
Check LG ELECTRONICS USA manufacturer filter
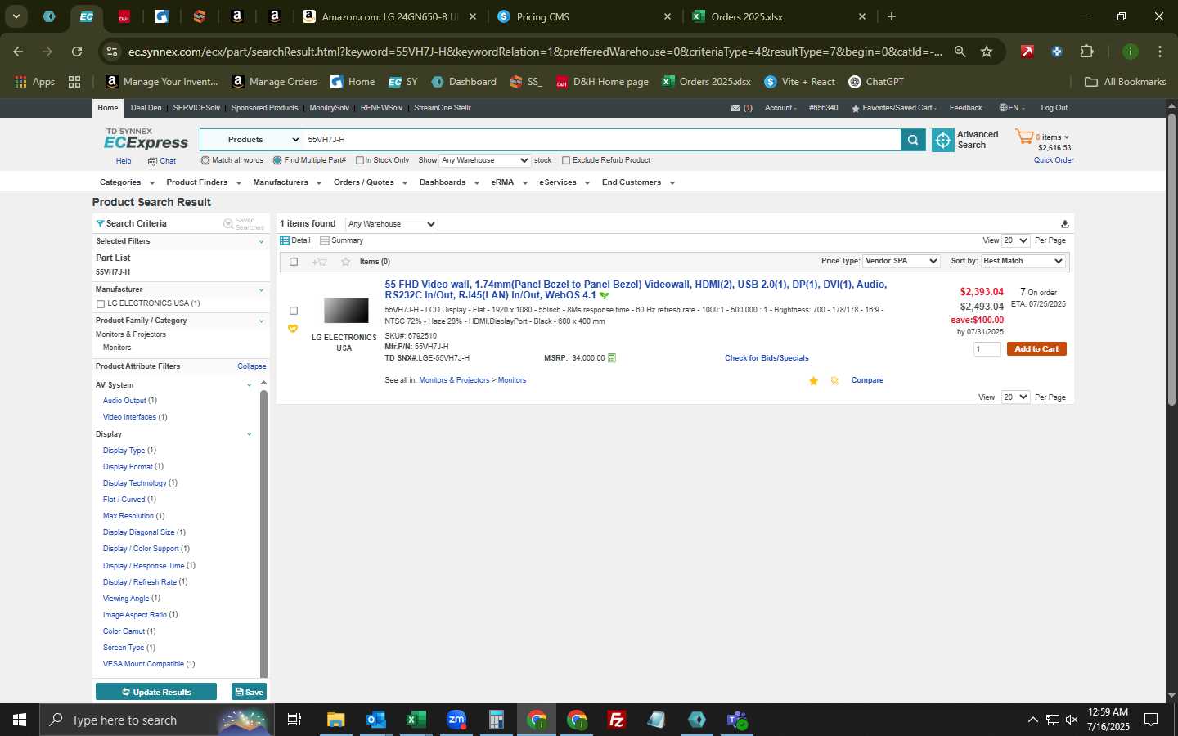click(101, 304)
